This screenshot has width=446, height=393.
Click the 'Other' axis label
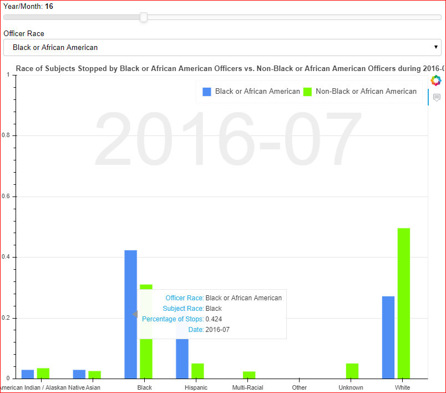tap(299, 387)
